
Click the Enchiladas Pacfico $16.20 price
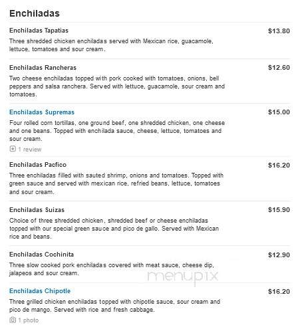[x=279, y=165]
